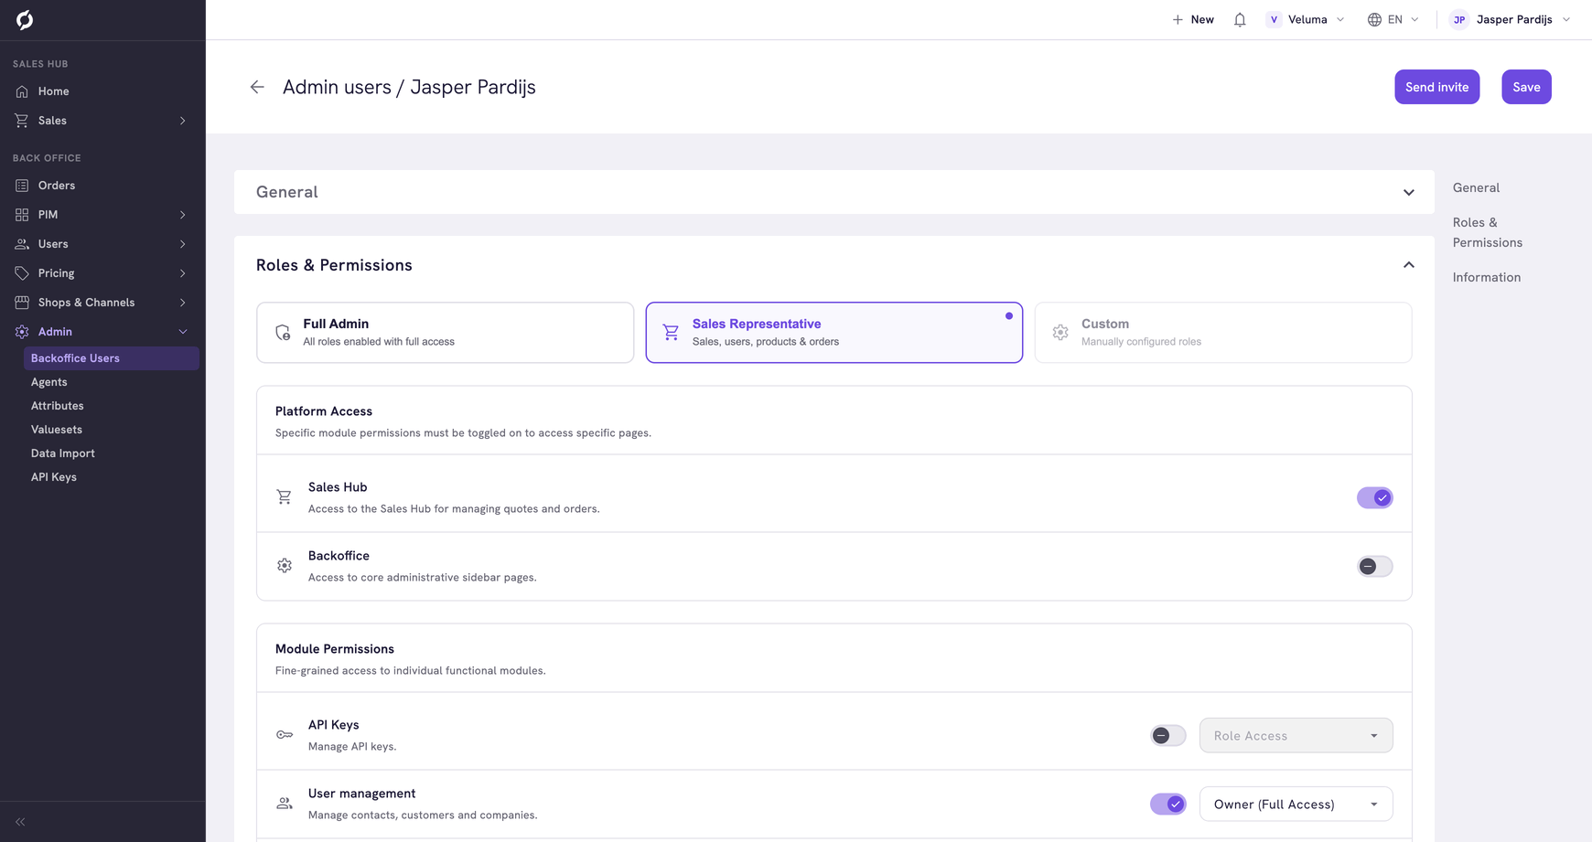Click the Shops & Channels storefront icon

tap(22, 303)
